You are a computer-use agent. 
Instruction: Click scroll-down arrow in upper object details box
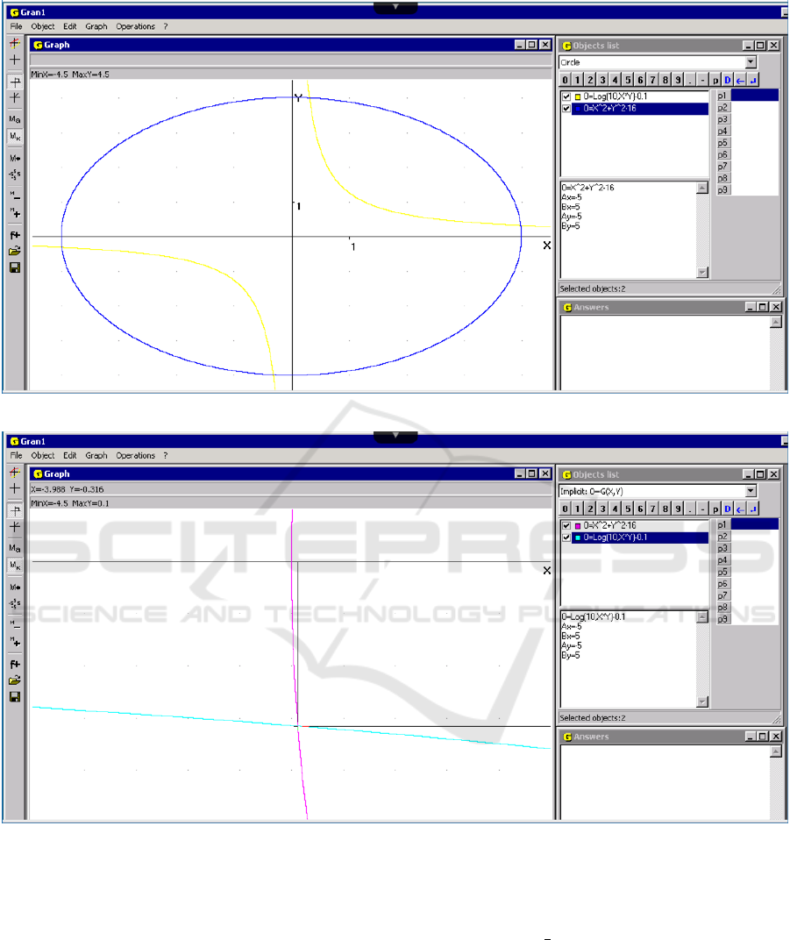[701, 273]
